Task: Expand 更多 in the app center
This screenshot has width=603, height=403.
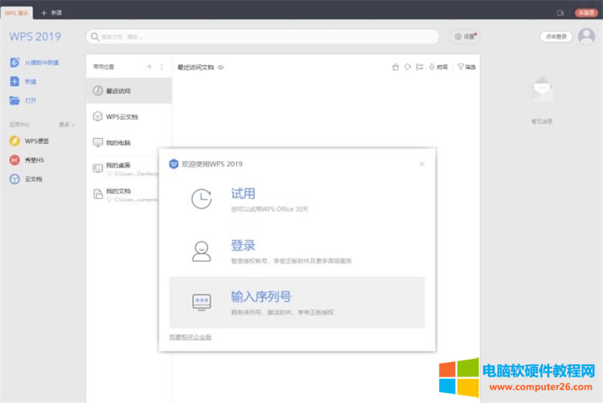Action: click(x=67, y=124)
